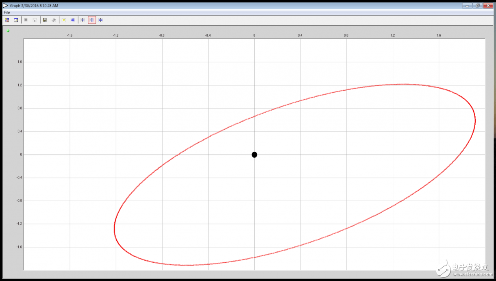Click the return arrow toolbar icon
496x281 pixels.
click(54, 20)
